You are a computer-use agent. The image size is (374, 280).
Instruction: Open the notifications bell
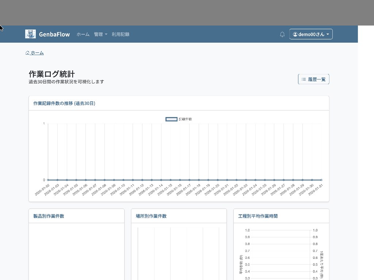282,34
